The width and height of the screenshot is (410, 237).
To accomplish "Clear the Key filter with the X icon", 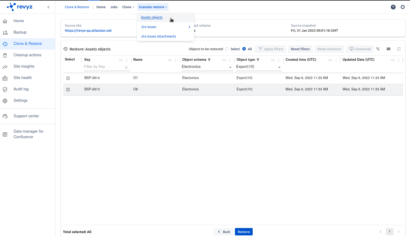I will 126,67.
